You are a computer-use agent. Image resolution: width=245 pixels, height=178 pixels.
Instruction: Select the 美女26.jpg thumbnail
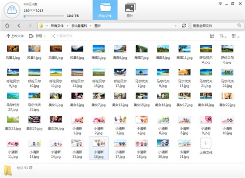56,119
